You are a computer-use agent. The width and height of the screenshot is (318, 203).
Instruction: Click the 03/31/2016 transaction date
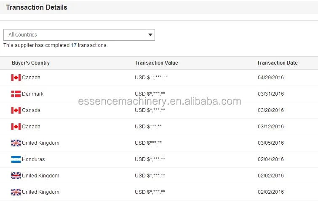point(271,94)
